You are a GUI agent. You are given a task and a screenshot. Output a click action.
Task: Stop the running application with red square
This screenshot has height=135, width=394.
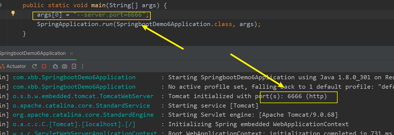[44, 66]
